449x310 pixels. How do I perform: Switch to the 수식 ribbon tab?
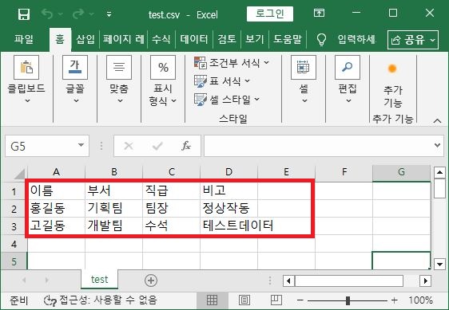coord(161,39)
